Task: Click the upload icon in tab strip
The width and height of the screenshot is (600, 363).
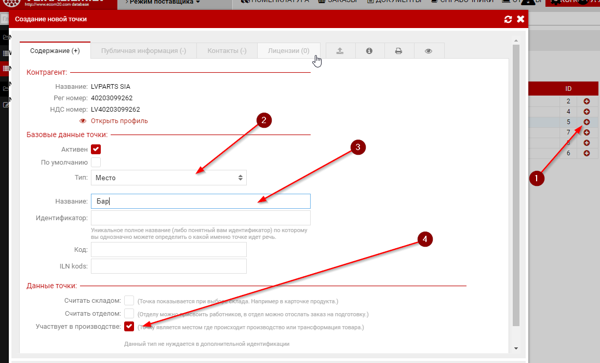Action: point(340,51)
